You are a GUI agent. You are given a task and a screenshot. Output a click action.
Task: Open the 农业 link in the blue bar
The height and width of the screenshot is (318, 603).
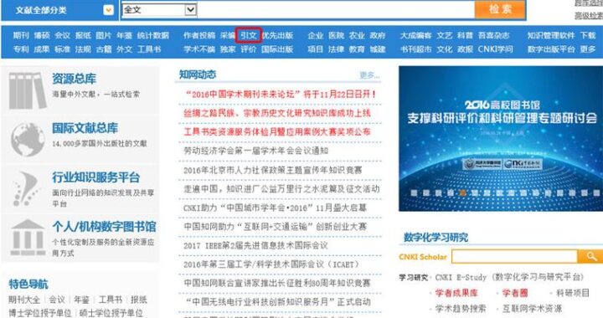click(x=357, y=36)
